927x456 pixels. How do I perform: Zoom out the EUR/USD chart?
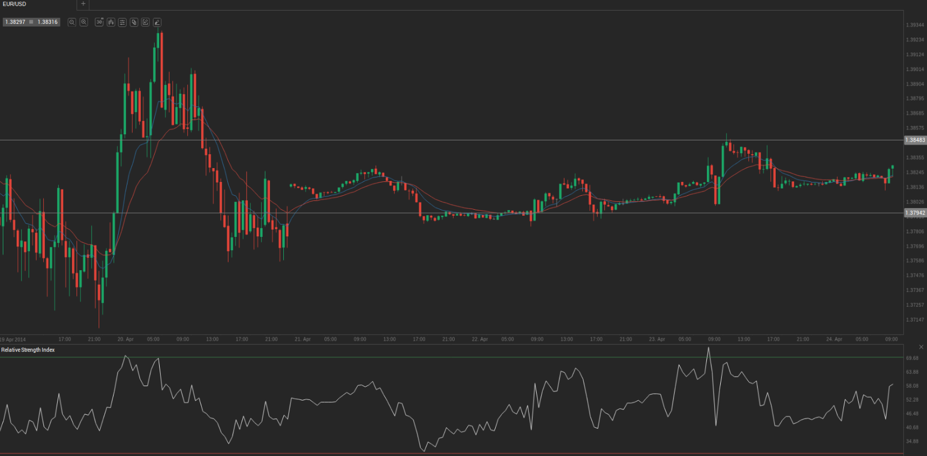(72, 22)
